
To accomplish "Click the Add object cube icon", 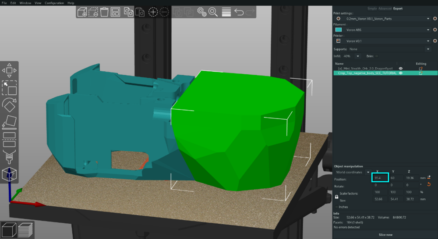I will coord(82,12).
